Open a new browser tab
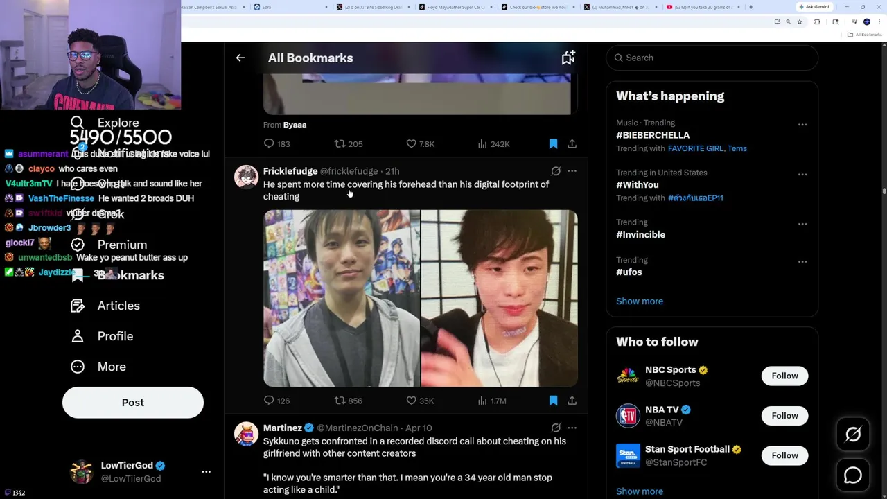This screenshot has height=499, width=887. (x=751, y=7)
